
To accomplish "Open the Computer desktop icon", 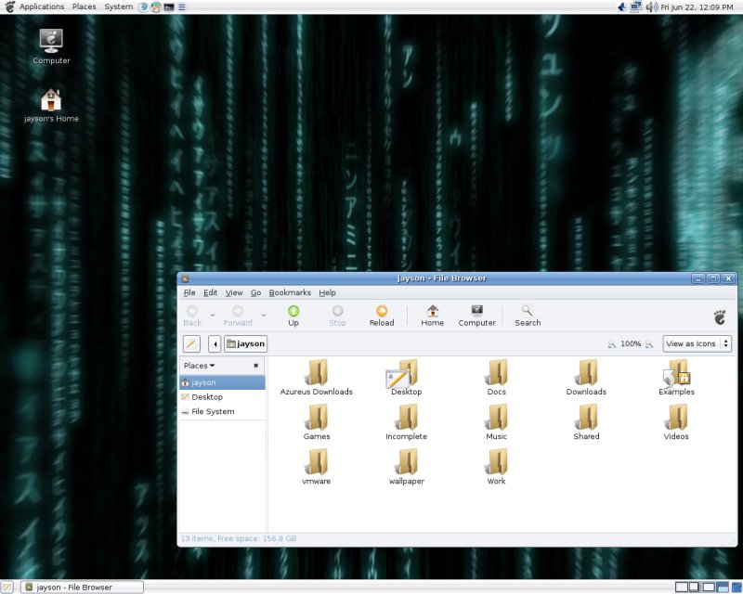I will point(51,47).
